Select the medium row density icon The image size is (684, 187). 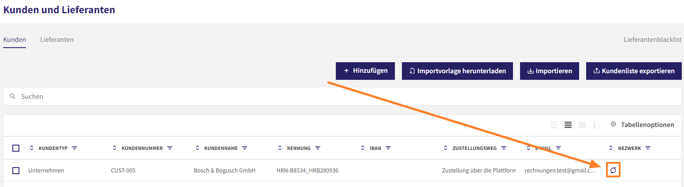(x=568, y=125)
